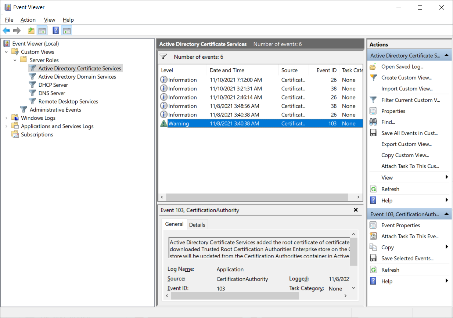Sort by the Source column header
Image resolution: width=453 pixels, height=318 pixels.
click(x=293, y=70)
